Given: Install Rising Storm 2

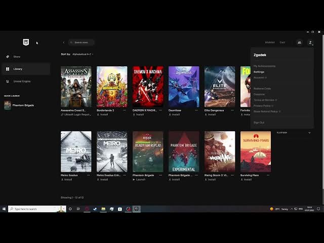Looking at the screenshot, I should coord(211,180).
